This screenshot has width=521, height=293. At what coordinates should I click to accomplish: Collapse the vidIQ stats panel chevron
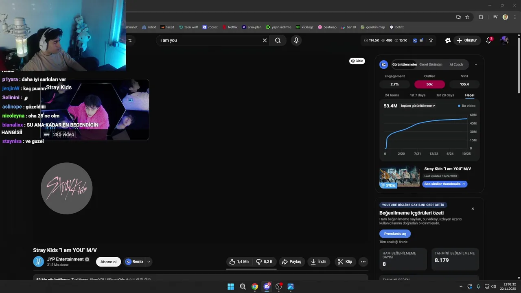[x=476, y=64]
